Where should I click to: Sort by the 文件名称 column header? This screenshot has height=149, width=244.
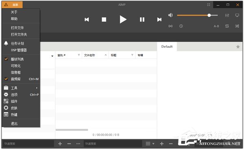(89, 55)
